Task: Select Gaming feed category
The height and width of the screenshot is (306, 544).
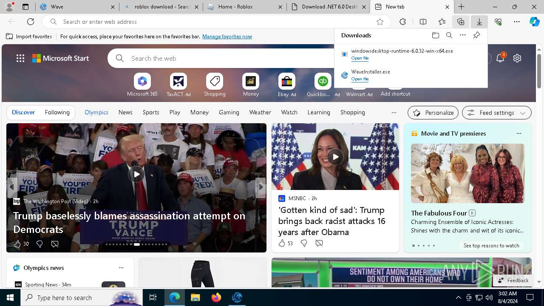Action: [229, 112]
